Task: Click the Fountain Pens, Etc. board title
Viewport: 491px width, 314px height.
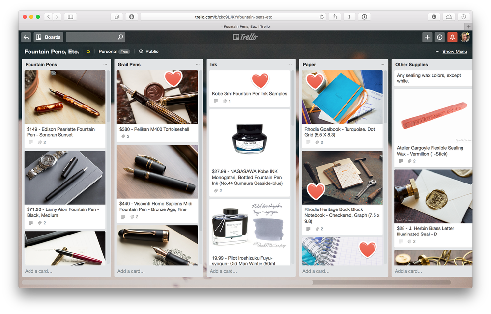Action: coord(52,52)
